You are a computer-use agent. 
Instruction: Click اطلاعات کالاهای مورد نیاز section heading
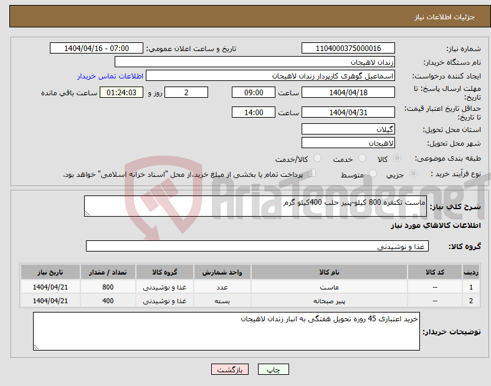point(436,225)
